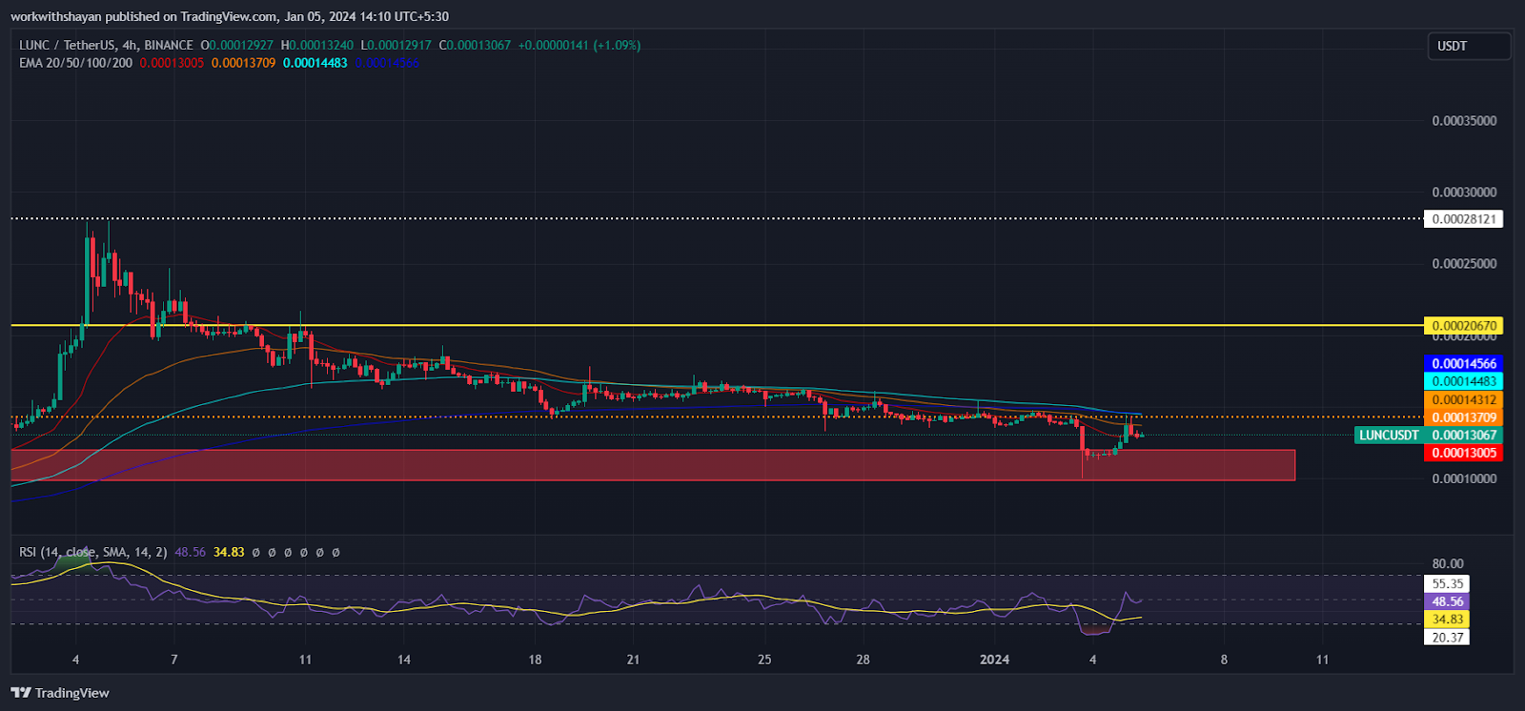Click the yellow horizontal resistance line
This screenshot has width=1525, height=711.
715,326
